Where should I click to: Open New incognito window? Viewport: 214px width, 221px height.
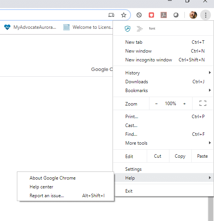(x=163, y=60)
